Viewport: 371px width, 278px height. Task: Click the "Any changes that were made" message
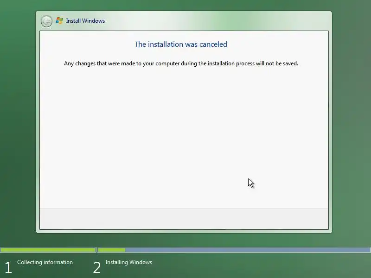pos(181,63)
